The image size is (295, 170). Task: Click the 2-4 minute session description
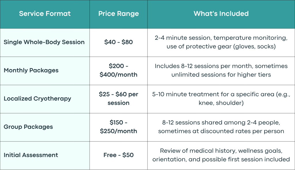[x=221, y=42]
